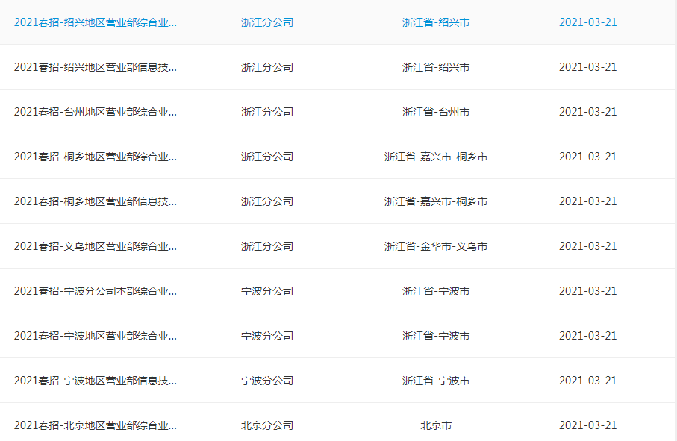Click the blue highlighted 浙江省-绍兴市 location
677x441 pixels.
(x=436, y=22)
